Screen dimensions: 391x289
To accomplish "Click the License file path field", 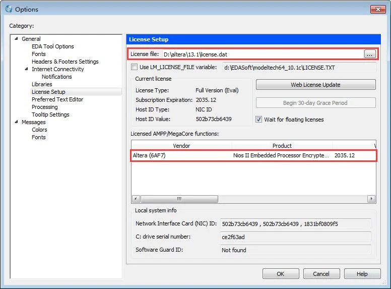I will pyautogui.click(x=262, y=54).
